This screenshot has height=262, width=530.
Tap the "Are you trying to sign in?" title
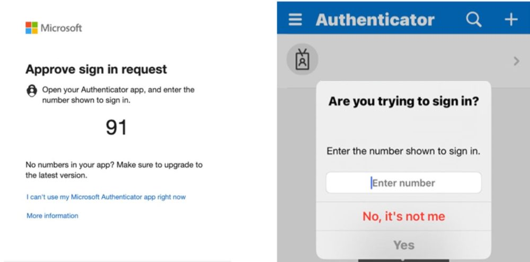pos(403,101)
